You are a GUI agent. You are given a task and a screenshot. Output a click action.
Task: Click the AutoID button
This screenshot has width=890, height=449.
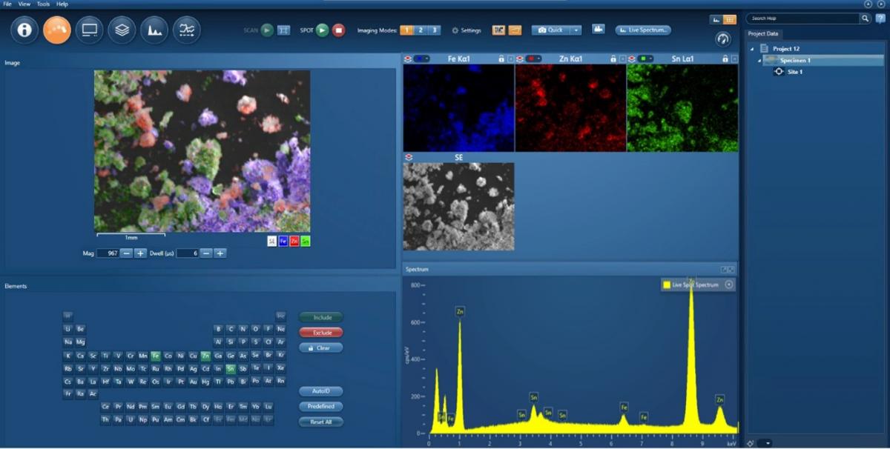[x=320, y=391]
